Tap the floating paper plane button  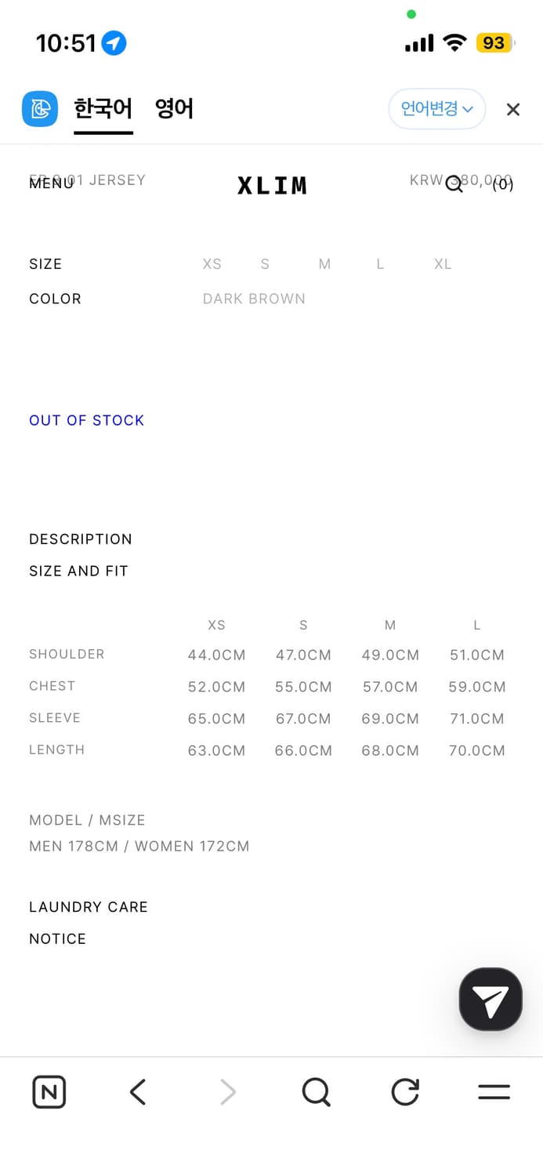pos(491,1000)
